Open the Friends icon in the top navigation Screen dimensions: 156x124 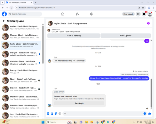(x=77, y=14)
